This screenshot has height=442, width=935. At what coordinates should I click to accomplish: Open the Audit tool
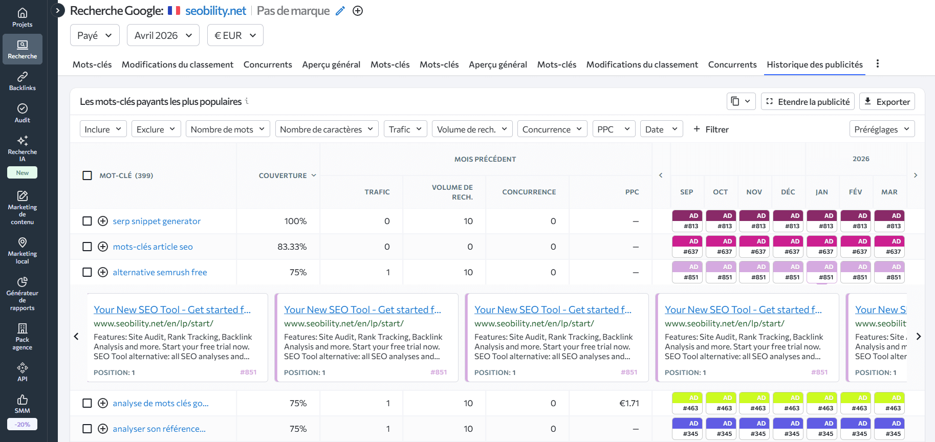point(22,113)
